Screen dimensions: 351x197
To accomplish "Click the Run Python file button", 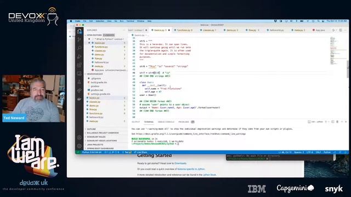I will coord(333,30).
